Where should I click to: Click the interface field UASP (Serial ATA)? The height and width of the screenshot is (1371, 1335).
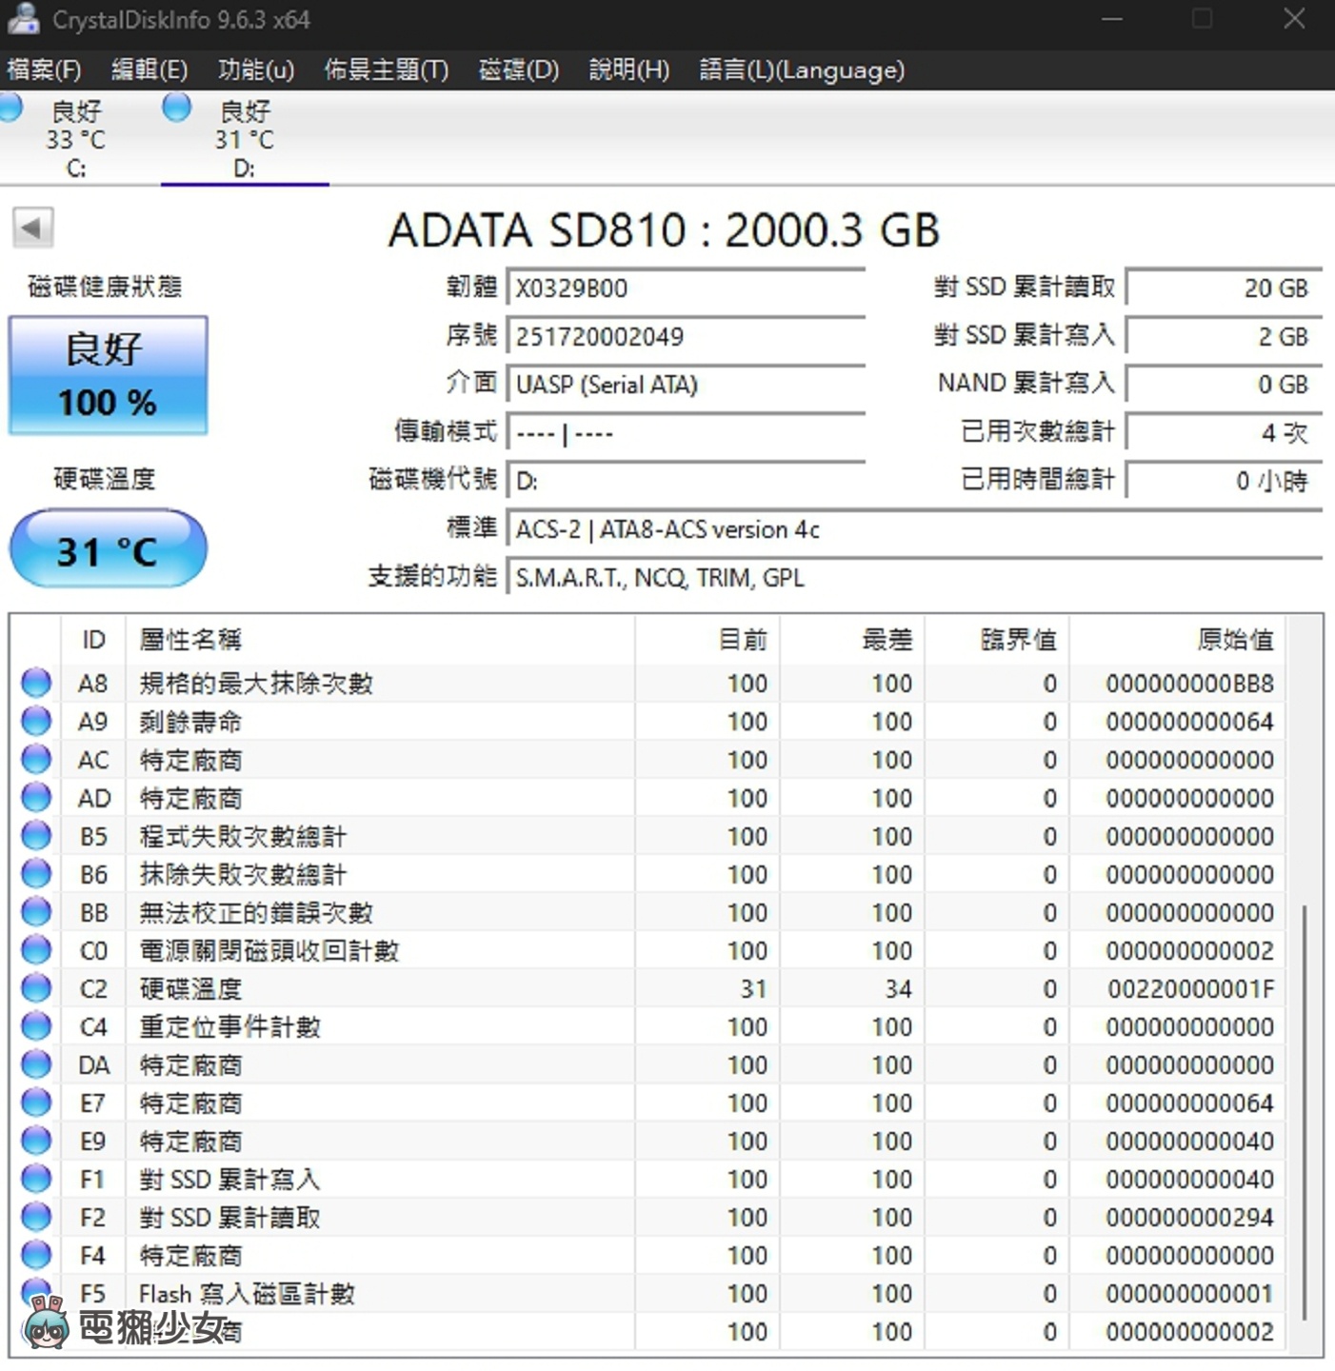[687, 384]
